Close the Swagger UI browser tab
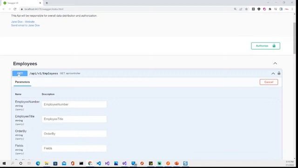The height and width of the screenshot is (168, 298). pyautogui.click(x=40, y=3)
